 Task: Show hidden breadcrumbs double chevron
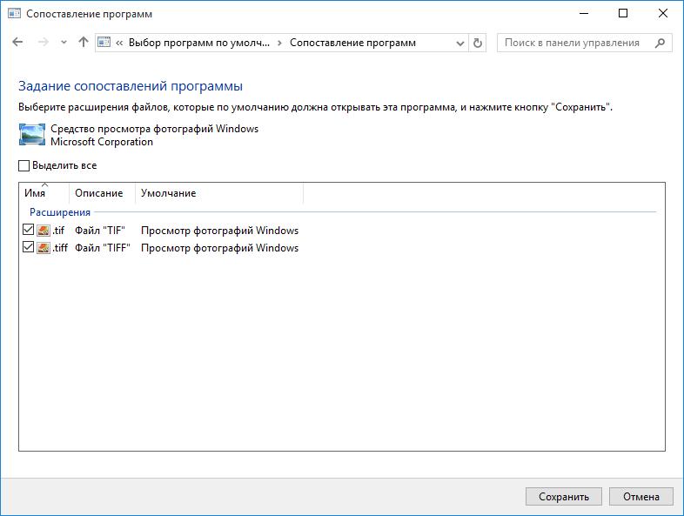click(x=119, y=43)
